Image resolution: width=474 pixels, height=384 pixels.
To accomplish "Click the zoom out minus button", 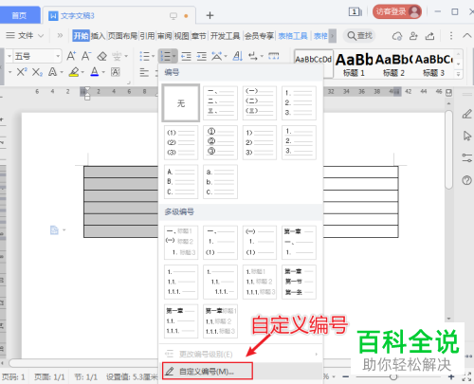I will (x=346, y=376).
